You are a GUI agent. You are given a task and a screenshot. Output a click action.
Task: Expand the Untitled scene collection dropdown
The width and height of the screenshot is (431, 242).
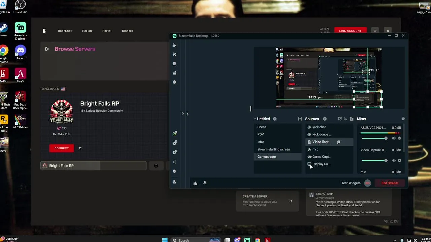pos(255,119)
